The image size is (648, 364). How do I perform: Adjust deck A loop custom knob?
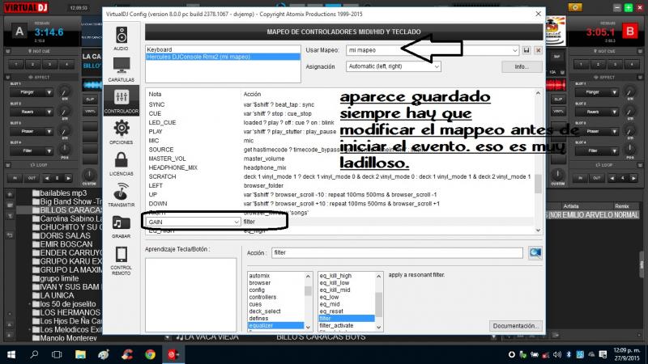click(89, 175)
